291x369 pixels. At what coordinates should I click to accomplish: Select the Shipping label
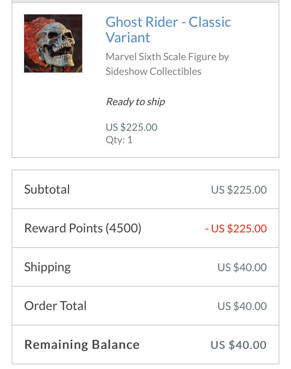tap(47, 267)
